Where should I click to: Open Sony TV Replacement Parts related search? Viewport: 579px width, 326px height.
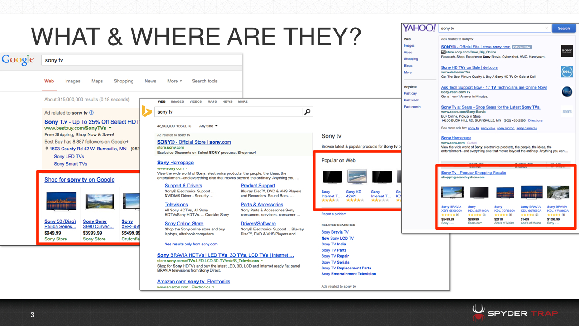(x=346, y=268)
